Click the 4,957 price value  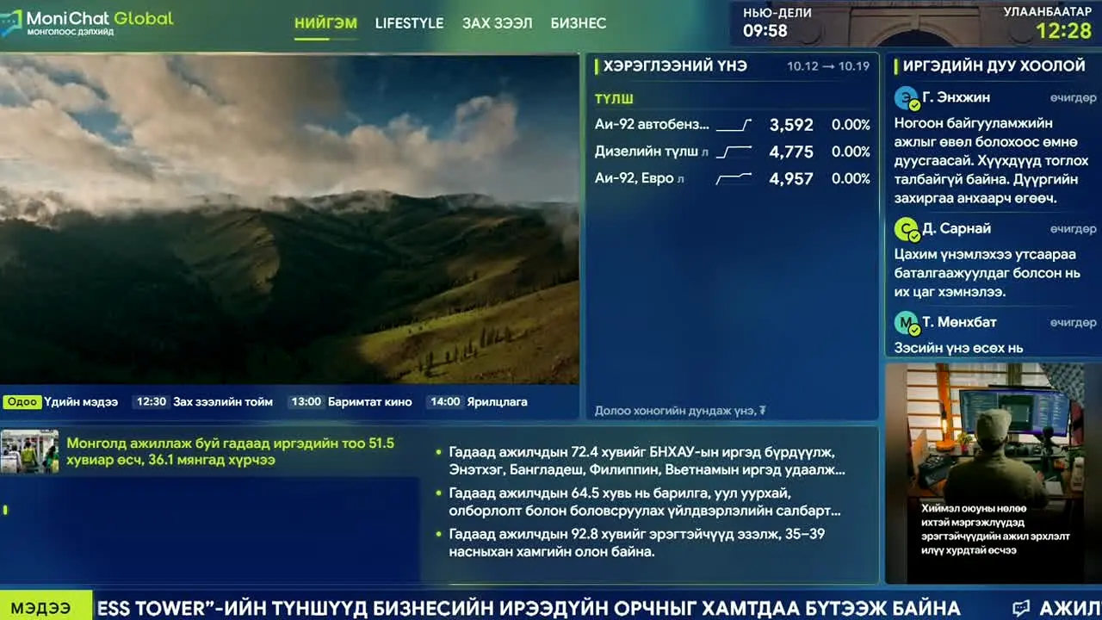[x=791, y=179]
